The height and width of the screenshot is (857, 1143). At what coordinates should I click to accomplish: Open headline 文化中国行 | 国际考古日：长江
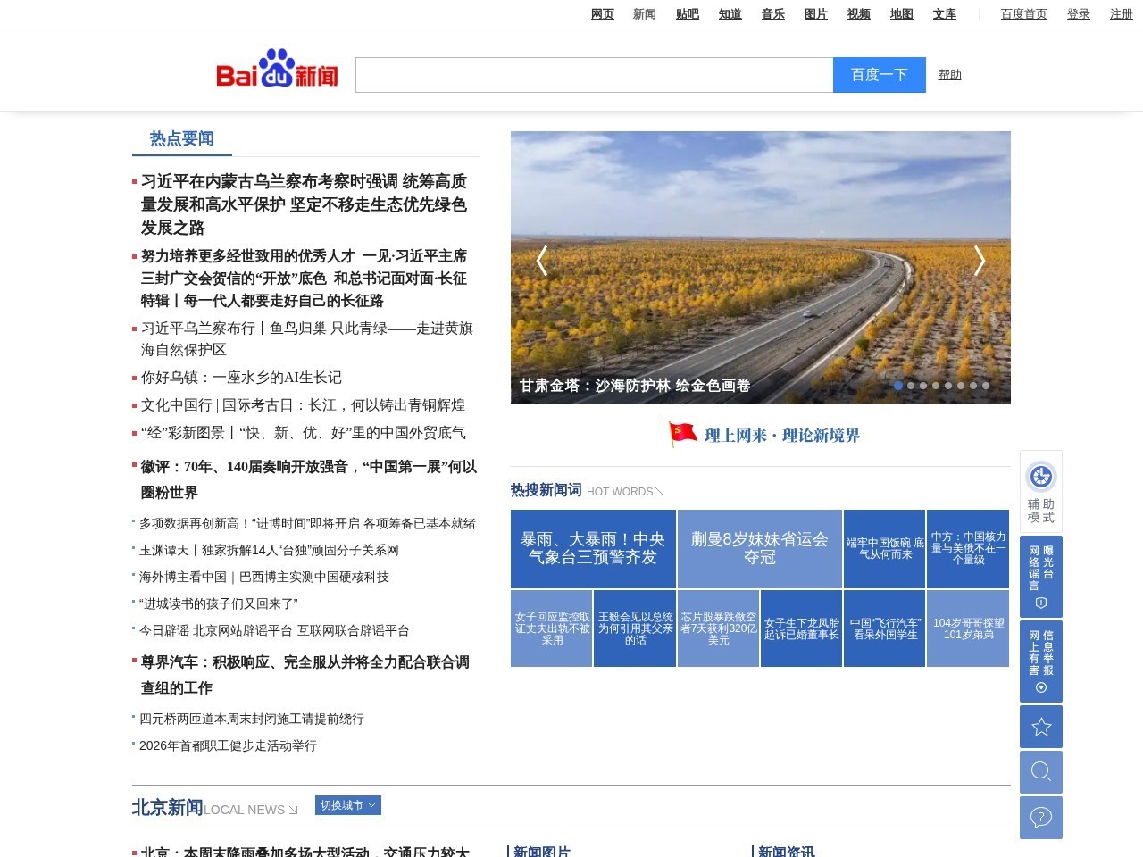tap(303, 405)
